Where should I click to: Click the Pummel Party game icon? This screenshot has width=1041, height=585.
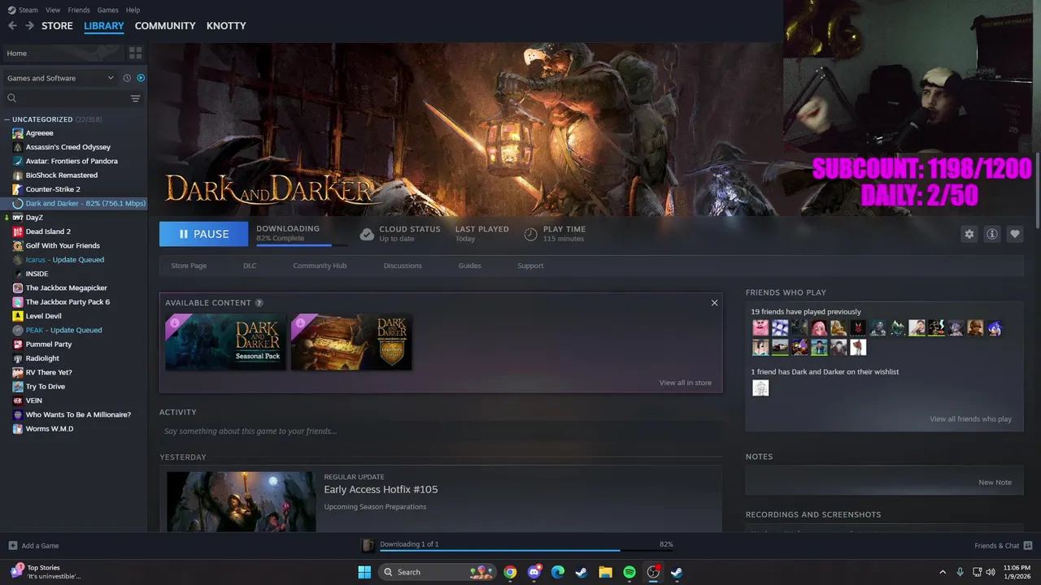click(x=18, y=344)
